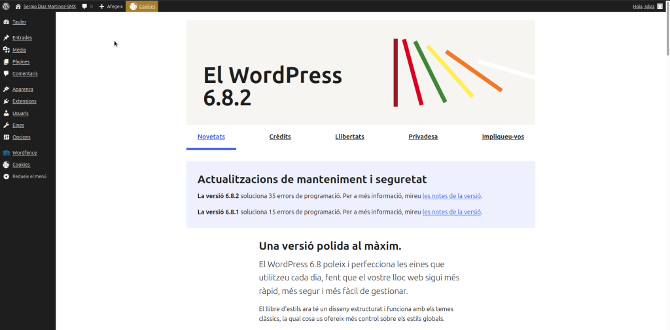Open the comments bubble icon in admin bar
This screenshot has height=330, width=670.
pyautogui.click(x=84, y=6)
